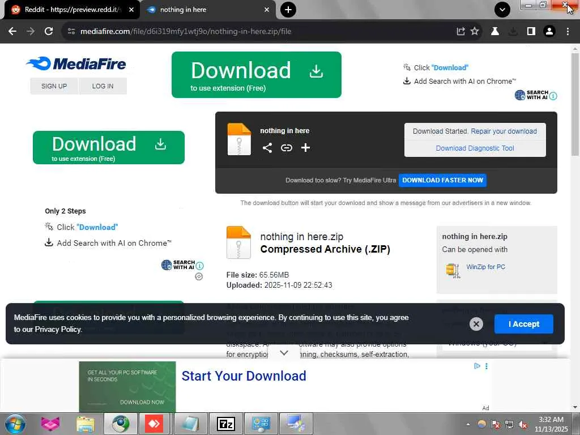Click the MediaFire logo
Viewport: 580px width, 435px height.
[76, 63]
